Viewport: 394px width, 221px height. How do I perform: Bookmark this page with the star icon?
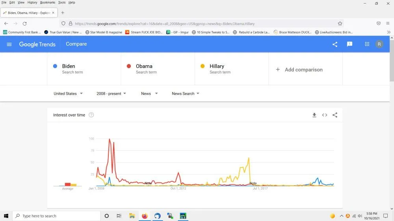pyautogui.click(x=340, y=24)
